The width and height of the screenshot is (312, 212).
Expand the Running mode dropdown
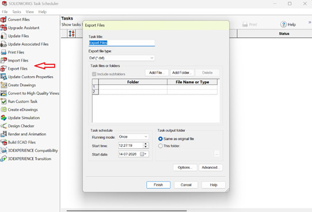(x=134, y=137)
